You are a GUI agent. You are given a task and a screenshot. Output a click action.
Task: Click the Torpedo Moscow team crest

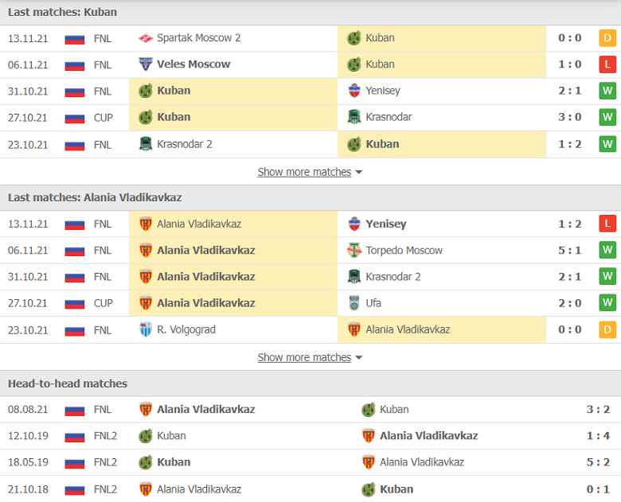tap(354, 251)
